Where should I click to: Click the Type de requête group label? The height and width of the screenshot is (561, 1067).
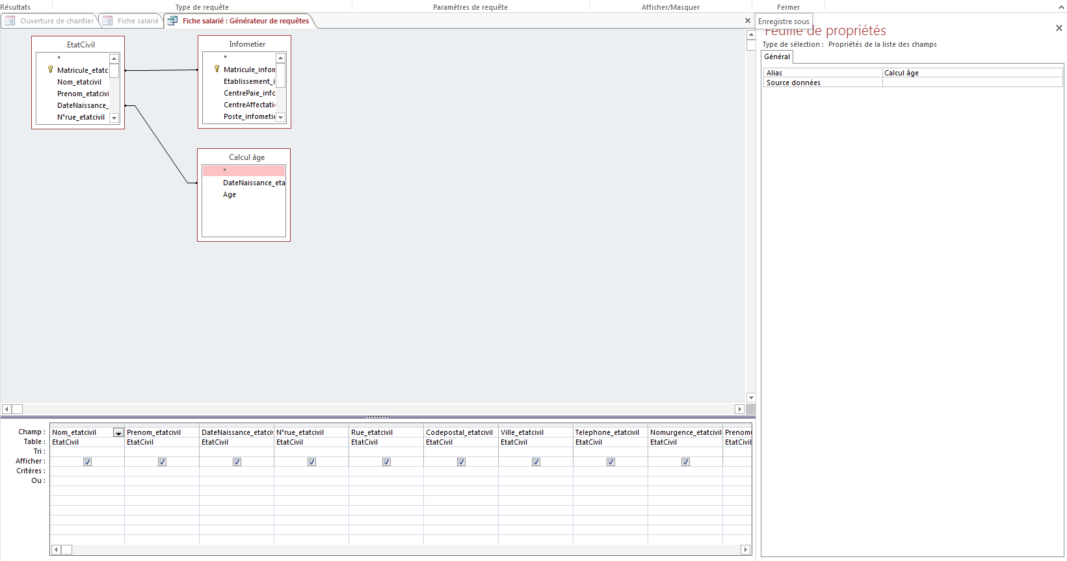tap(202, 7)
